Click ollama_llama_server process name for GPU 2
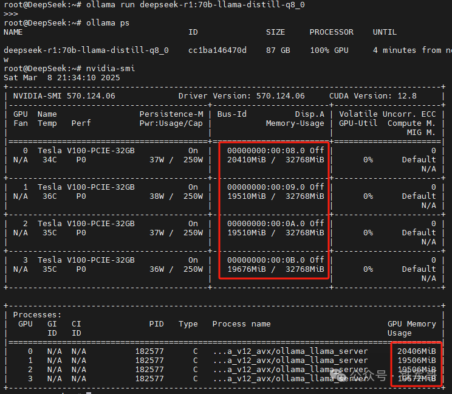452x394 pixels. pyautogui.click(x=290, y=370)
